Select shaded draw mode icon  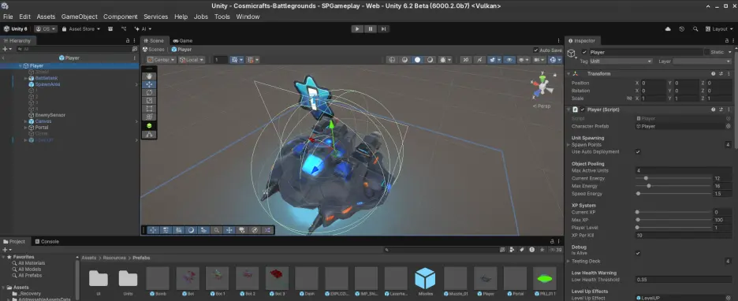pyautogui.click(x=417, y=60)
